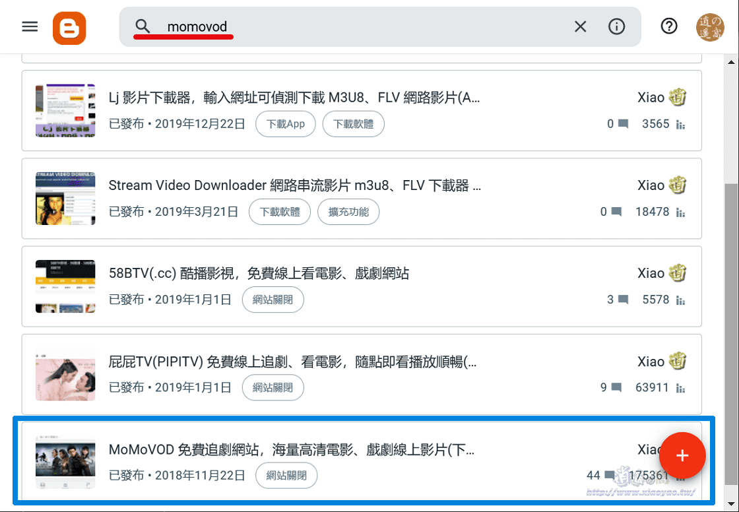Click the view count 63911
This screenshot has width=739, height=512.
tap(653, 387)
